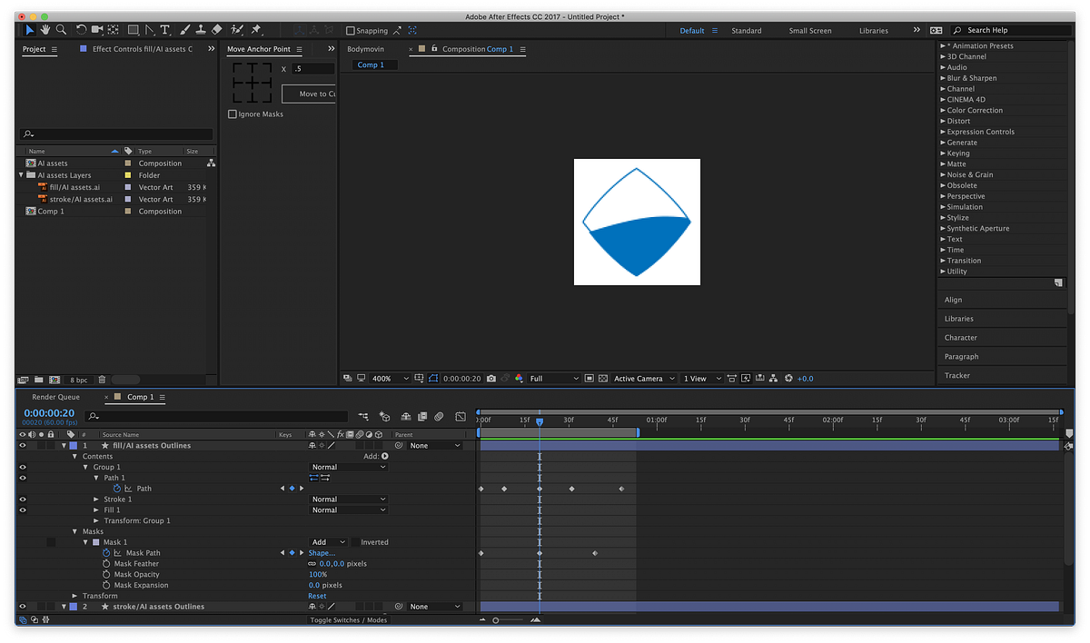
Task: Toggle visibility of Group 1
Action: 24,467
